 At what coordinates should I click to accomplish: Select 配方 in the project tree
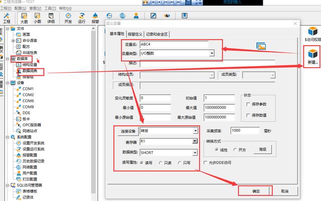(26, 47)
